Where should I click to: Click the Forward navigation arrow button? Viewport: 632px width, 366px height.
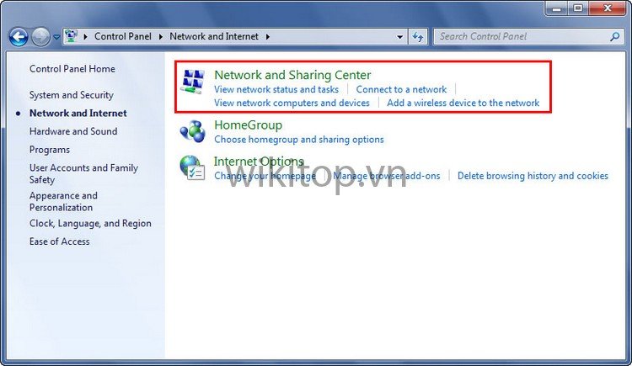tap(40, 37)
